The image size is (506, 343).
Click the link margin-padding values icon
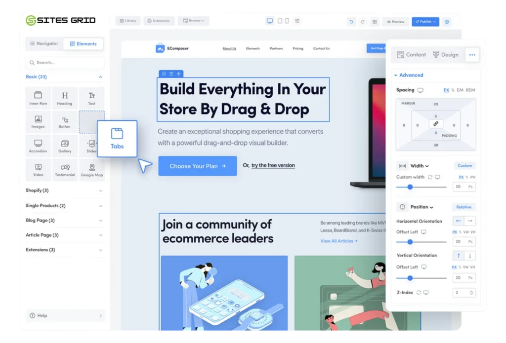[x=435, y=124]
